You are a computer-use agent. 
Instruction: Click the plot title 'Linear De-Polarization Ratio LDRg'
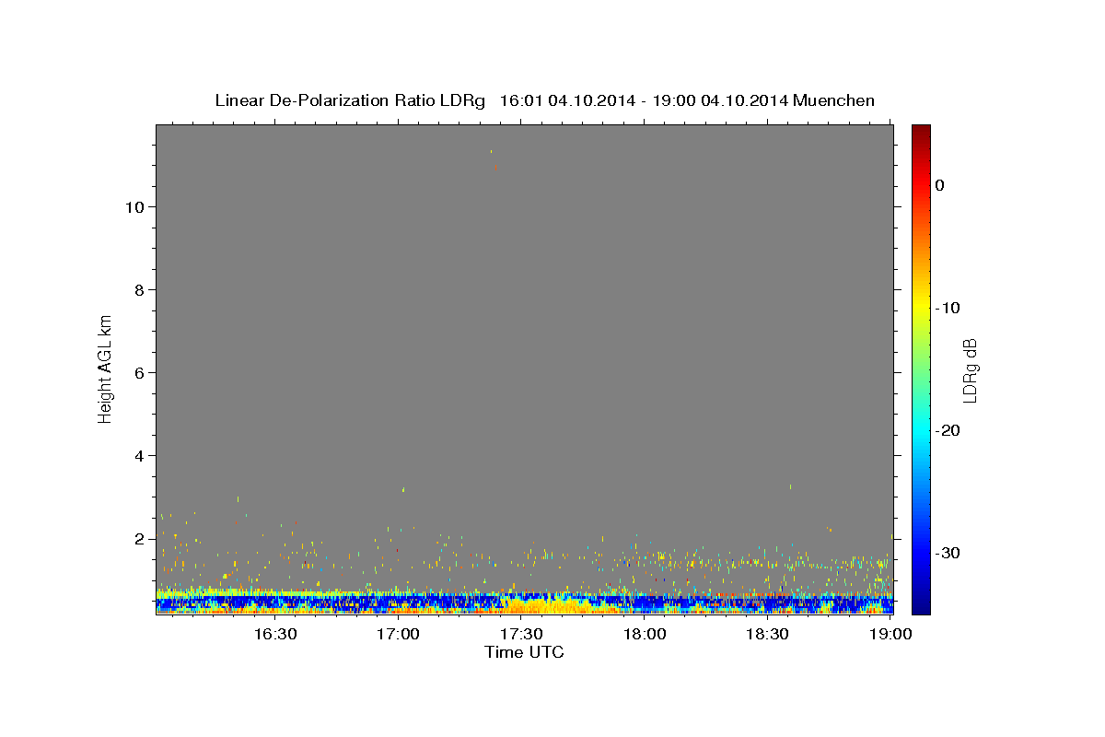350,100
